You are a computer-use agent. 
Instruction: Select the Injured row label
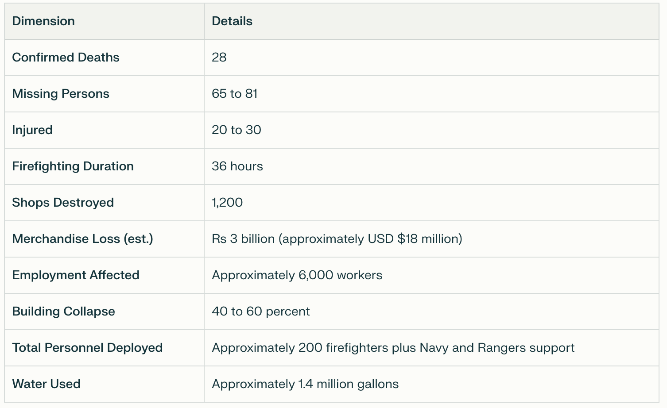pyautogui.click(x=32, y=130)
